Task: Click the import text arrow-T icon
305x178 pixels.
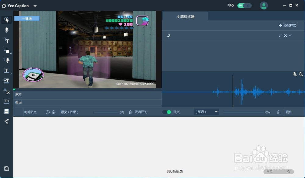Action: (x=6, y=81)
